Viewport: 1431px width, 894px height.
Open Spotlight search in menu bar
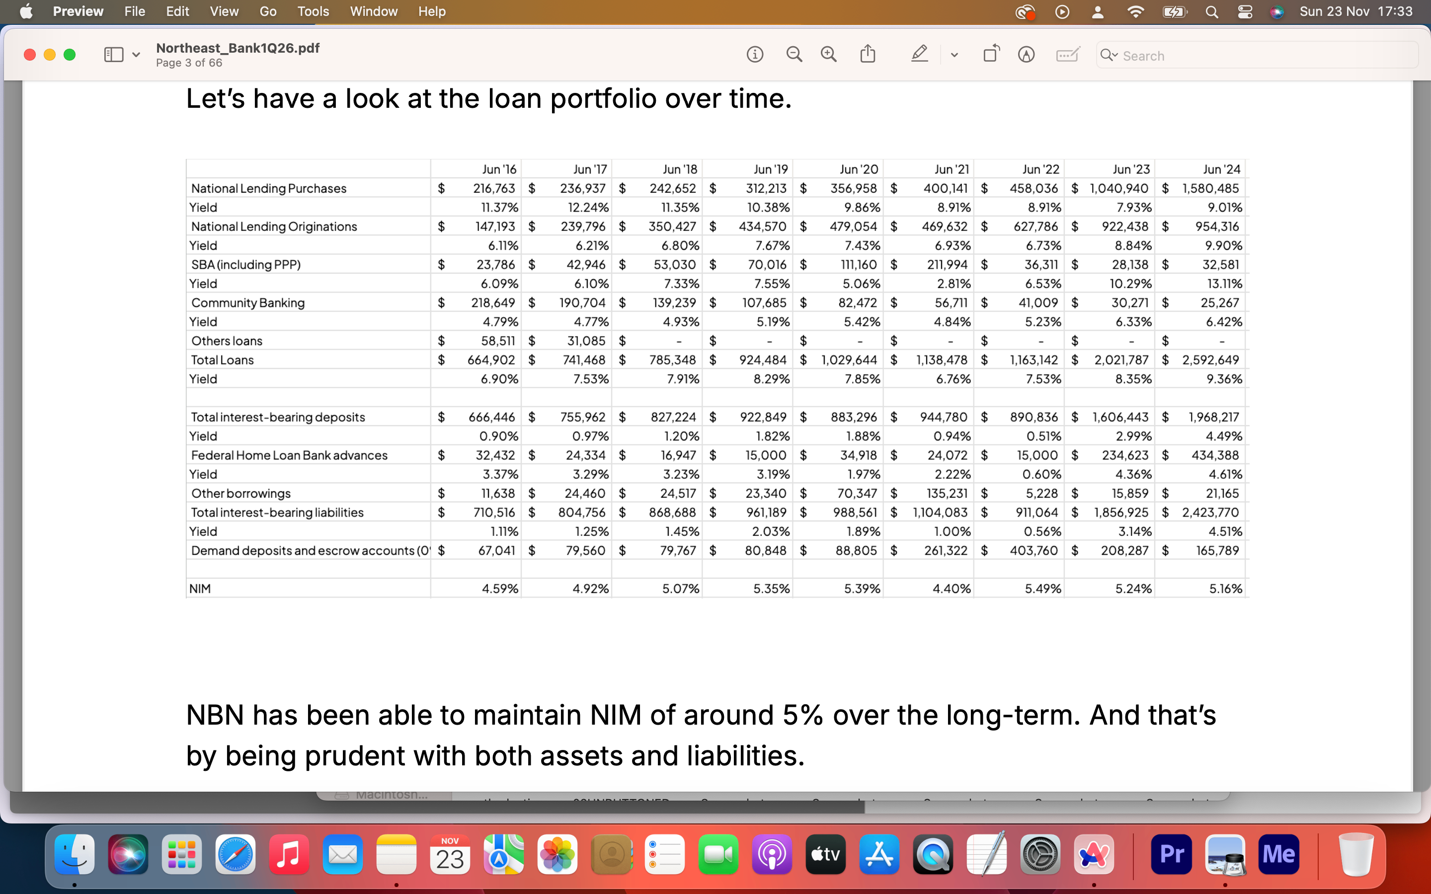point(1211,12)
